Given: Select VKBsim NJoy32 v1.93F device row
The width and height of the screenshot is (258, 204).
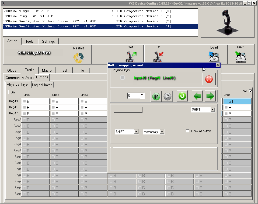Looking at the screenshot, I should pyautogui.click(x=100, y=11).
